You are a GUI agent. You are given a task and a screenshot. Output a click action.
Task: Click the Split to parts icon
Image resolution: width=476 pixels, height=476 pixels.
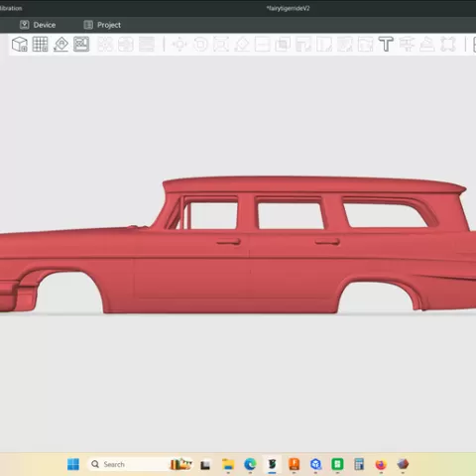click(126, 45)
